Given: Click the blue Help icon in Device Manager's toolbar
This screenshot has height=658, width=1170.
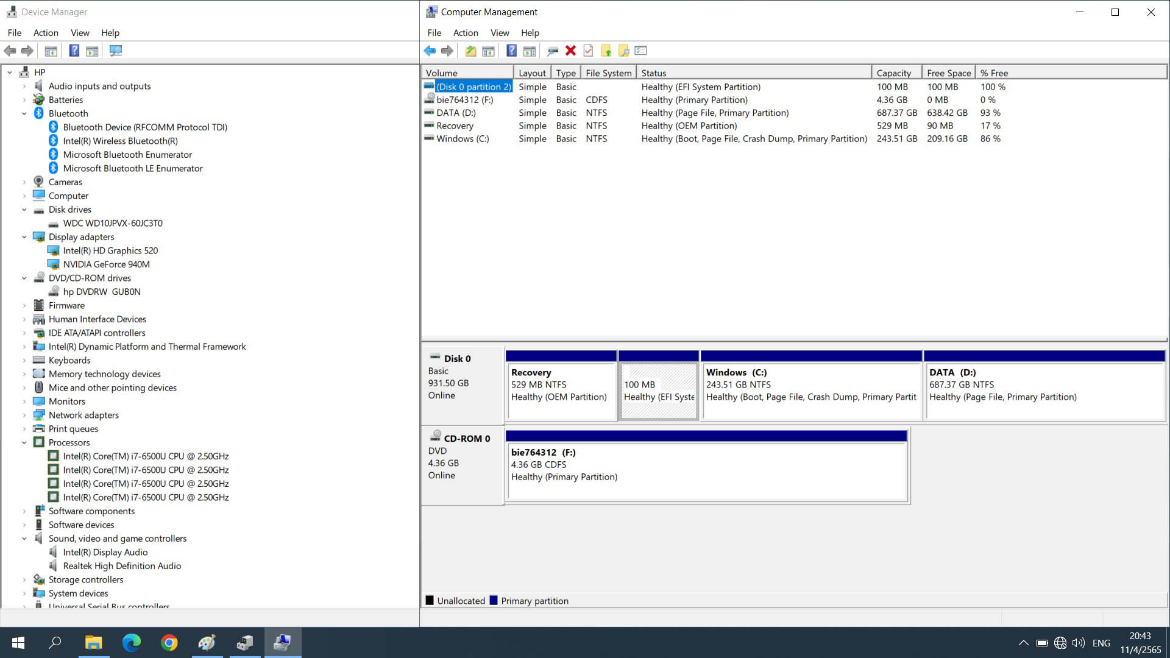Looking at the screenshot, I should 74,51.
